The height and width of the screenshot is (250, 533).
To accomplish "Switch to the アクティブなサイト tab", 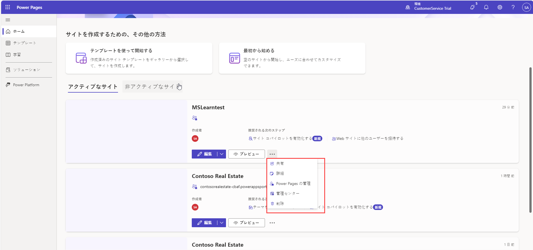I will click(x=93, y=87).
